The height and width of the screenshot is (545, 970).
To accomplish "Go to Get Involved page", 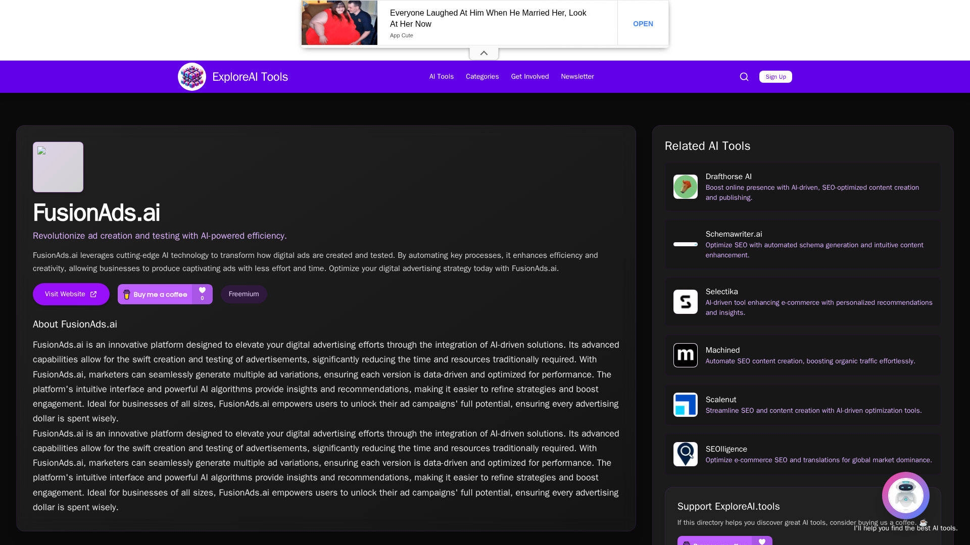I will coord(529,77).
